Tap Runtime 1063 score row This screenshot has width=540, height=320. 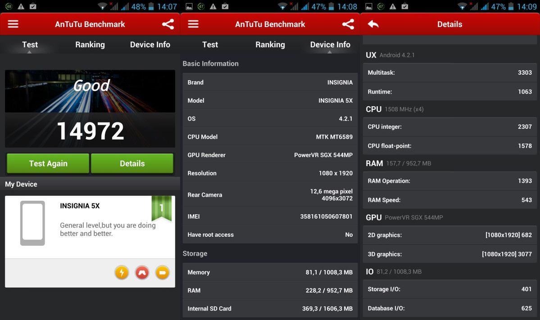click(x=450, y=91)
